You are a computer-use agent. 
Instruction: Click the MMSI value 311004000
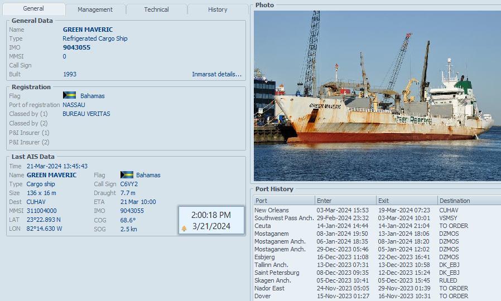click(x=41, y=211)
